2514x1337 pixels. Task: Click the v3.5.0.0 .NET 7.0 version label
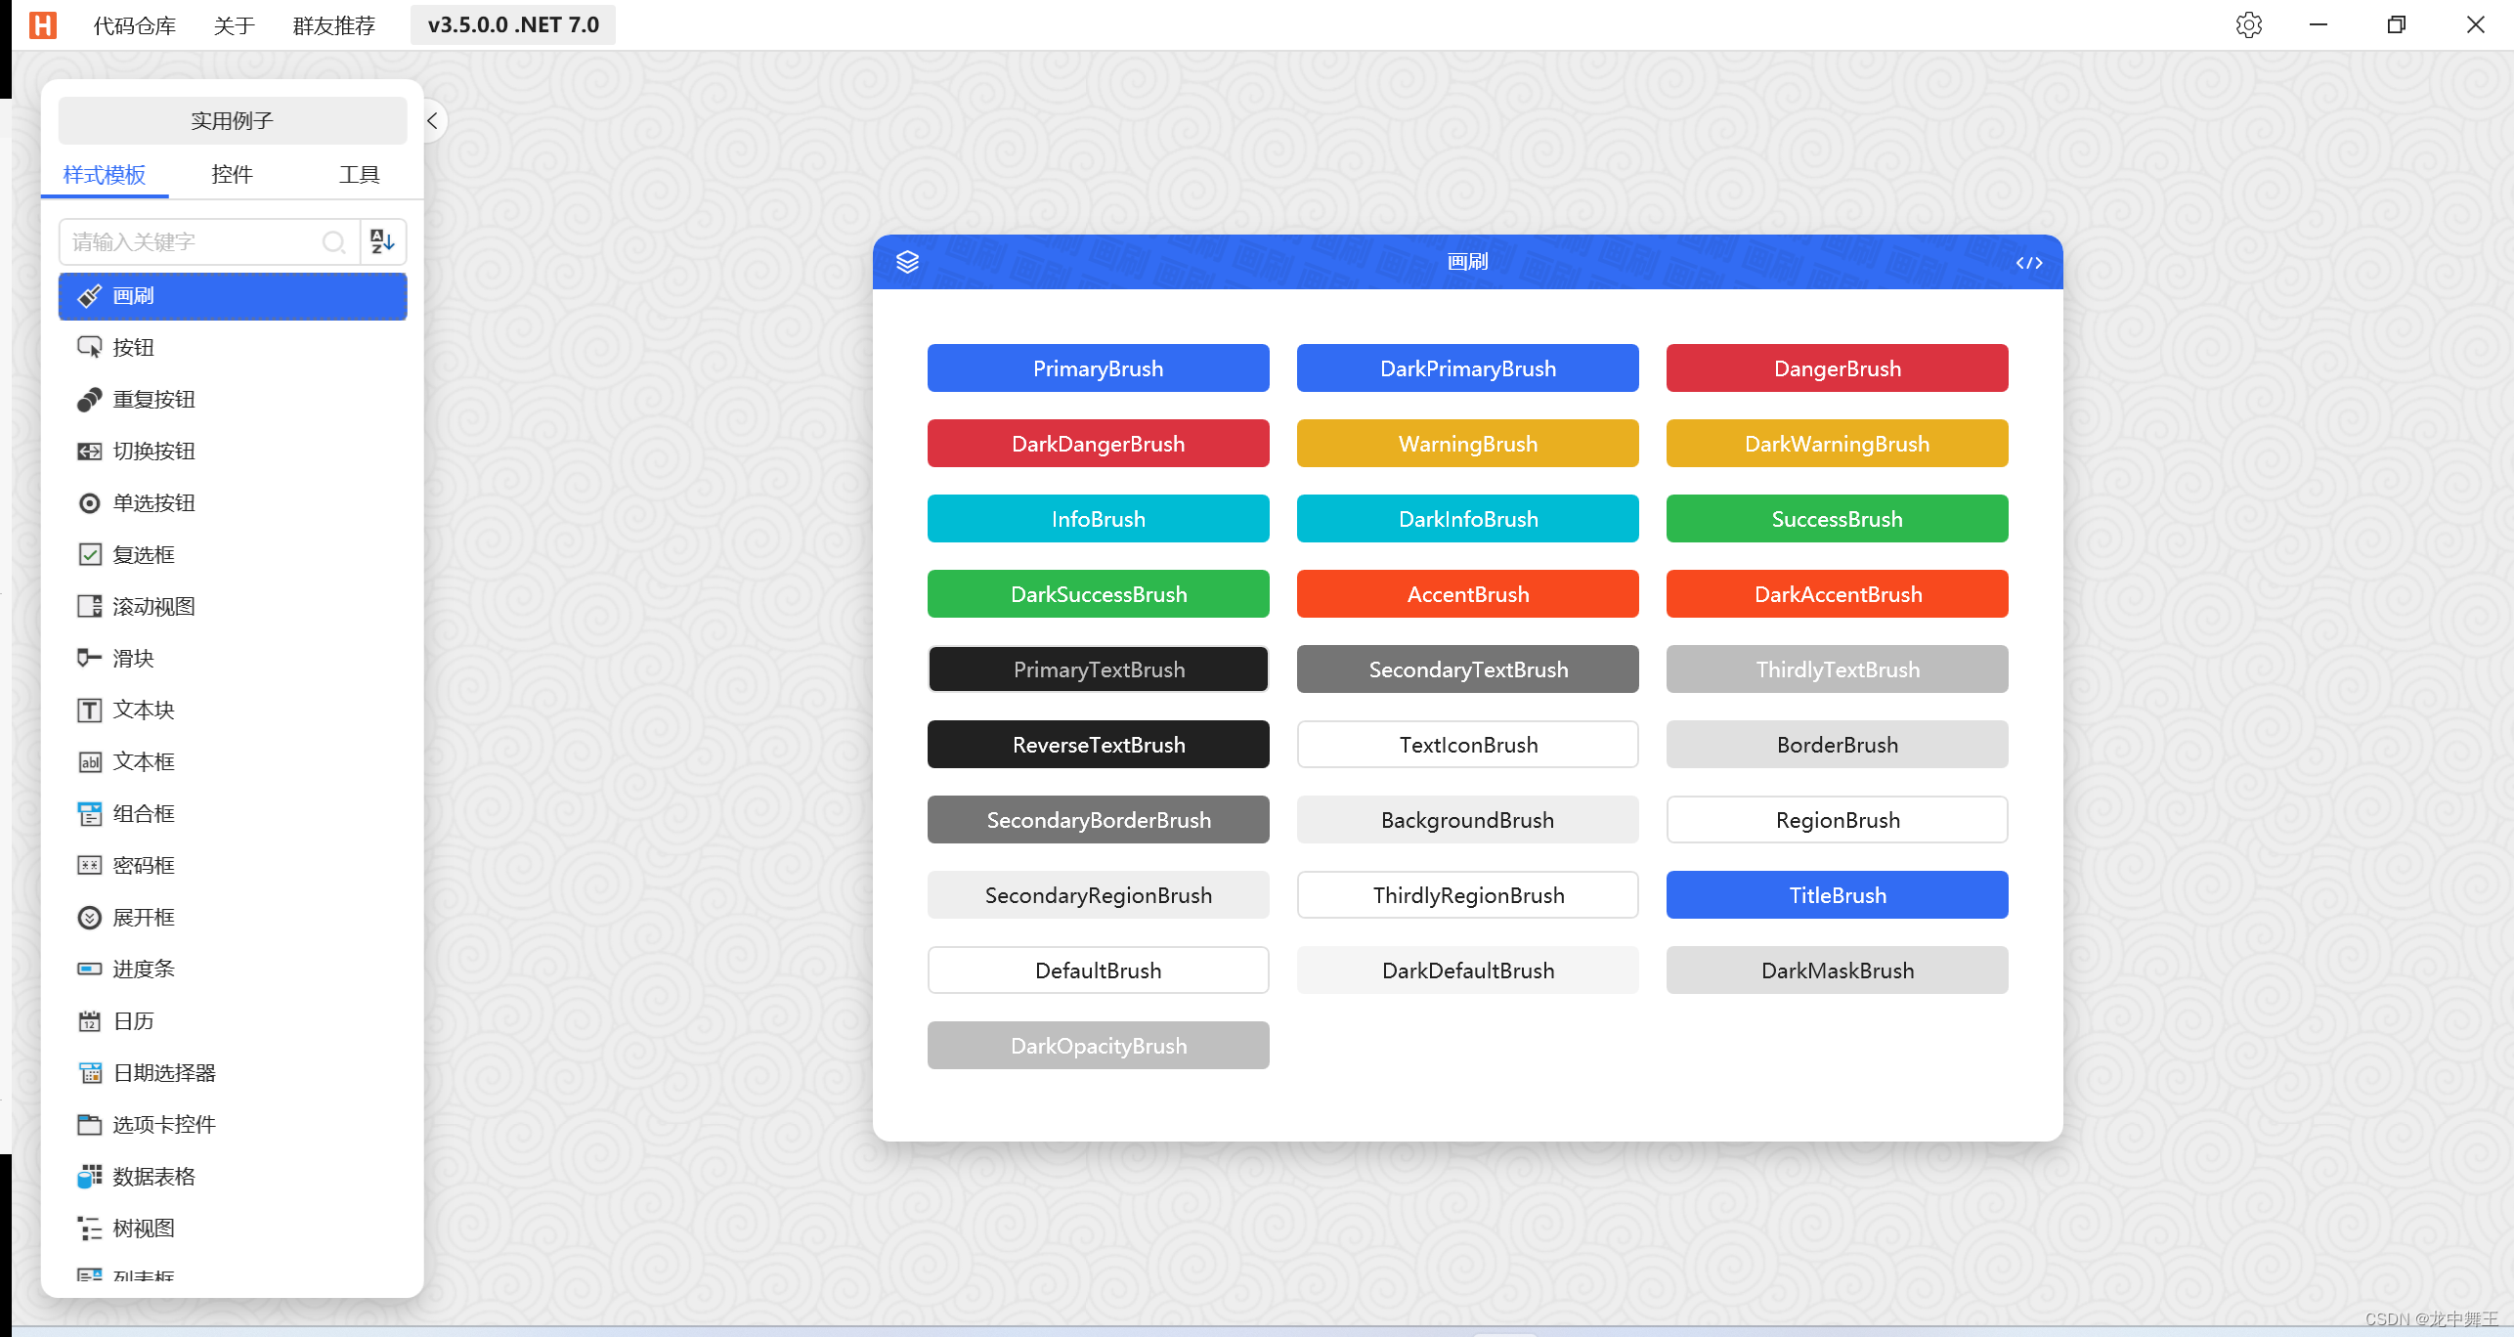click(513, 24)
